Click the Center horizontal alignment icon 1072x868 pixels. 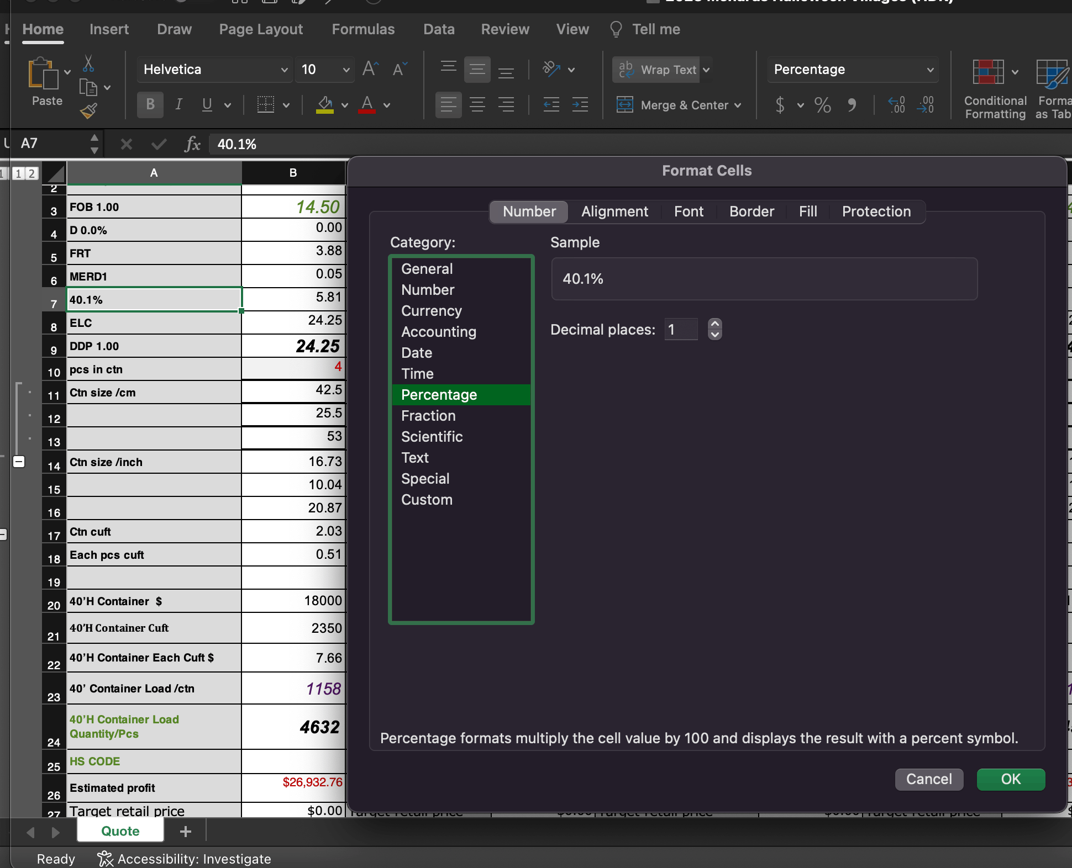pyautogui.click(x=477, y=104)
